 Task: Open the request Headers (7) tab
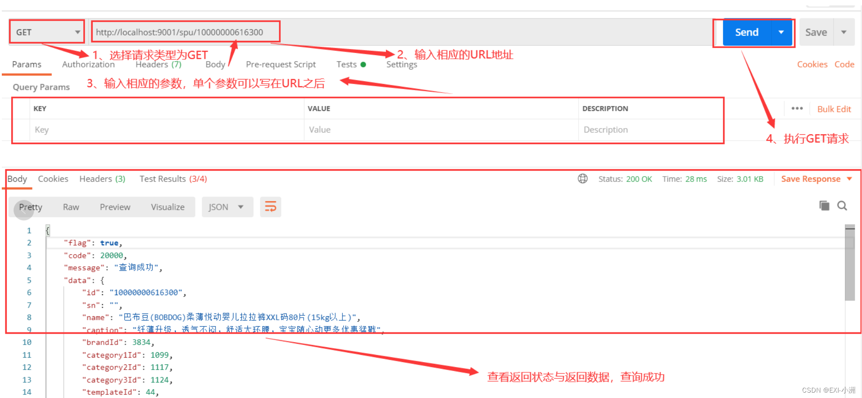click(158, 64)
